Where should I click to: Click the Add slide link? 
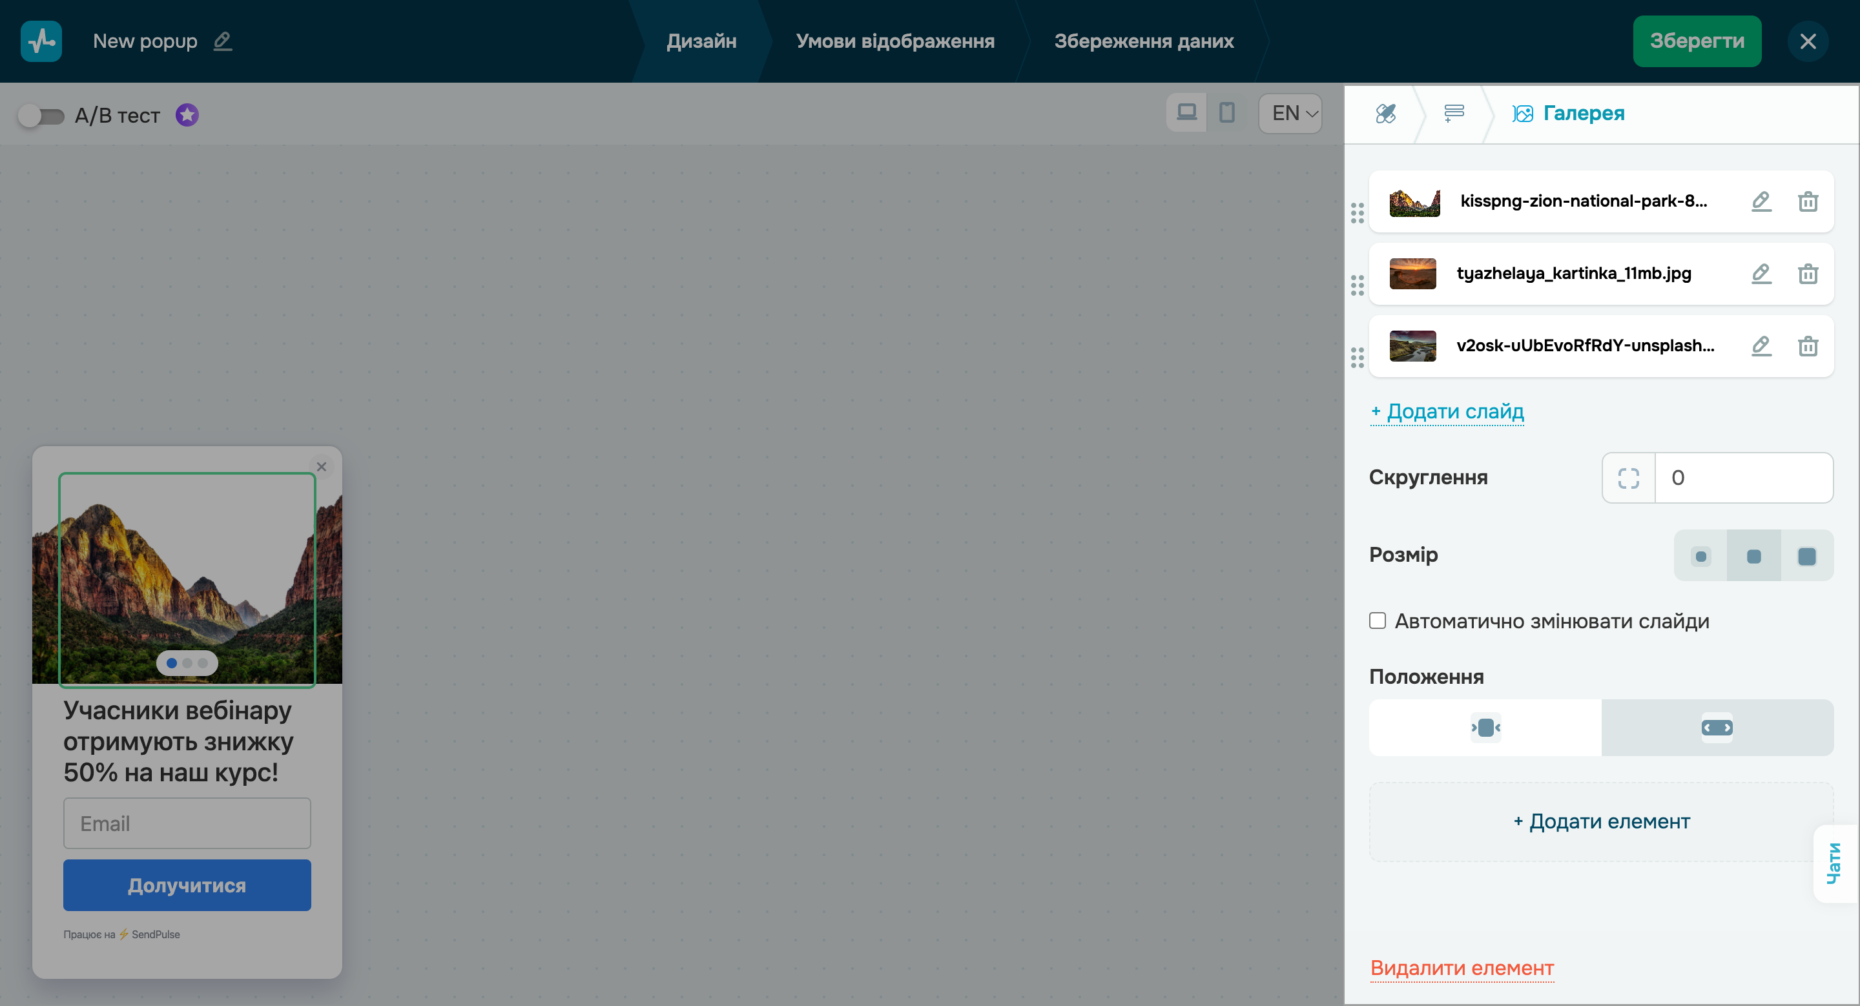[x=1447, y=411]
